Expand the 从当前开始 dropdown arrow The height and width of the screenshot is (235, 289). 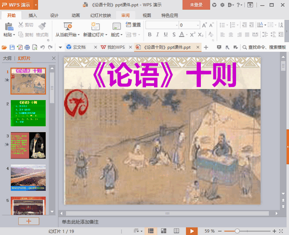[x=79, y=35]
